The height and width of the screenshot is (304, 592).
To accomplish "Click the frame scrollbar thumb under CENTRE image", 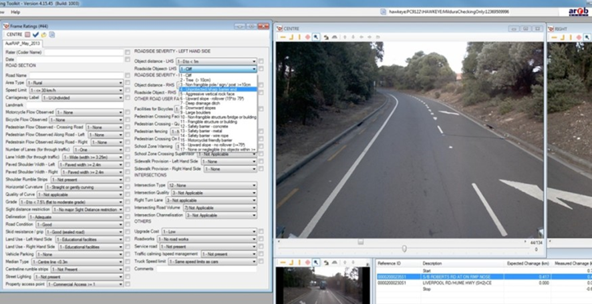I will click(x=361, y=242).
